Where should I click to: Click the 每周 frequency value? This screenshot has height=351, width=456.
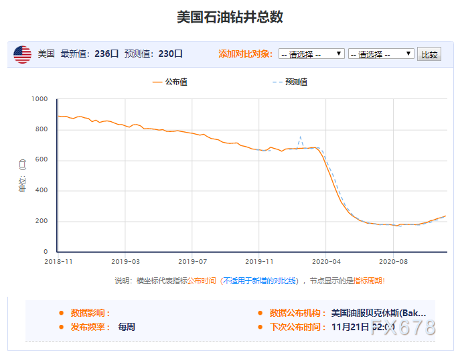click(127, 327)
